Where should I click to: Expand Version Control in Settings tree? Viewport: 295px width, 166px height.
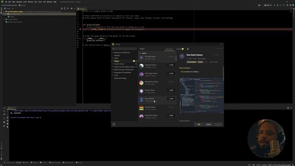113,64
